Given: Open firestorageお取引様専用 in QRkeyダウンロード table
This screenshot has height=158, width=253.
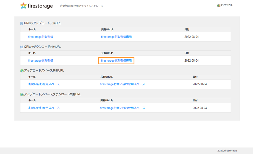Looking at the screenshot, I should (116, 61).
